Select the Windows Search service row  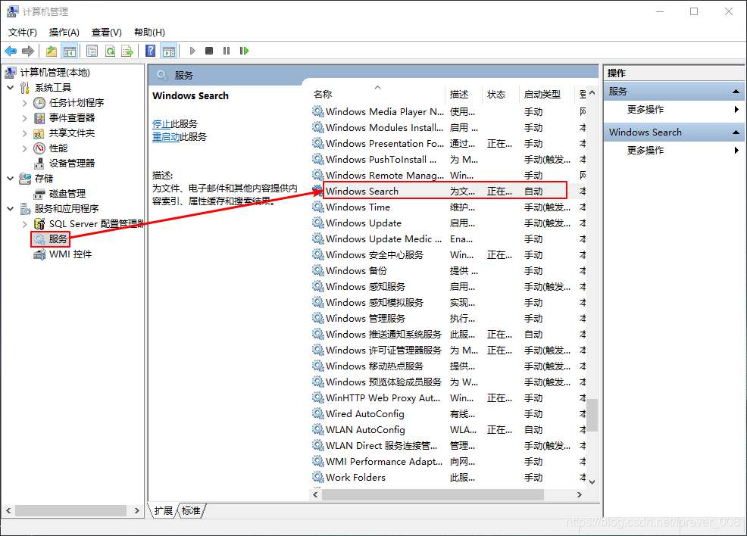click(448, 191)
